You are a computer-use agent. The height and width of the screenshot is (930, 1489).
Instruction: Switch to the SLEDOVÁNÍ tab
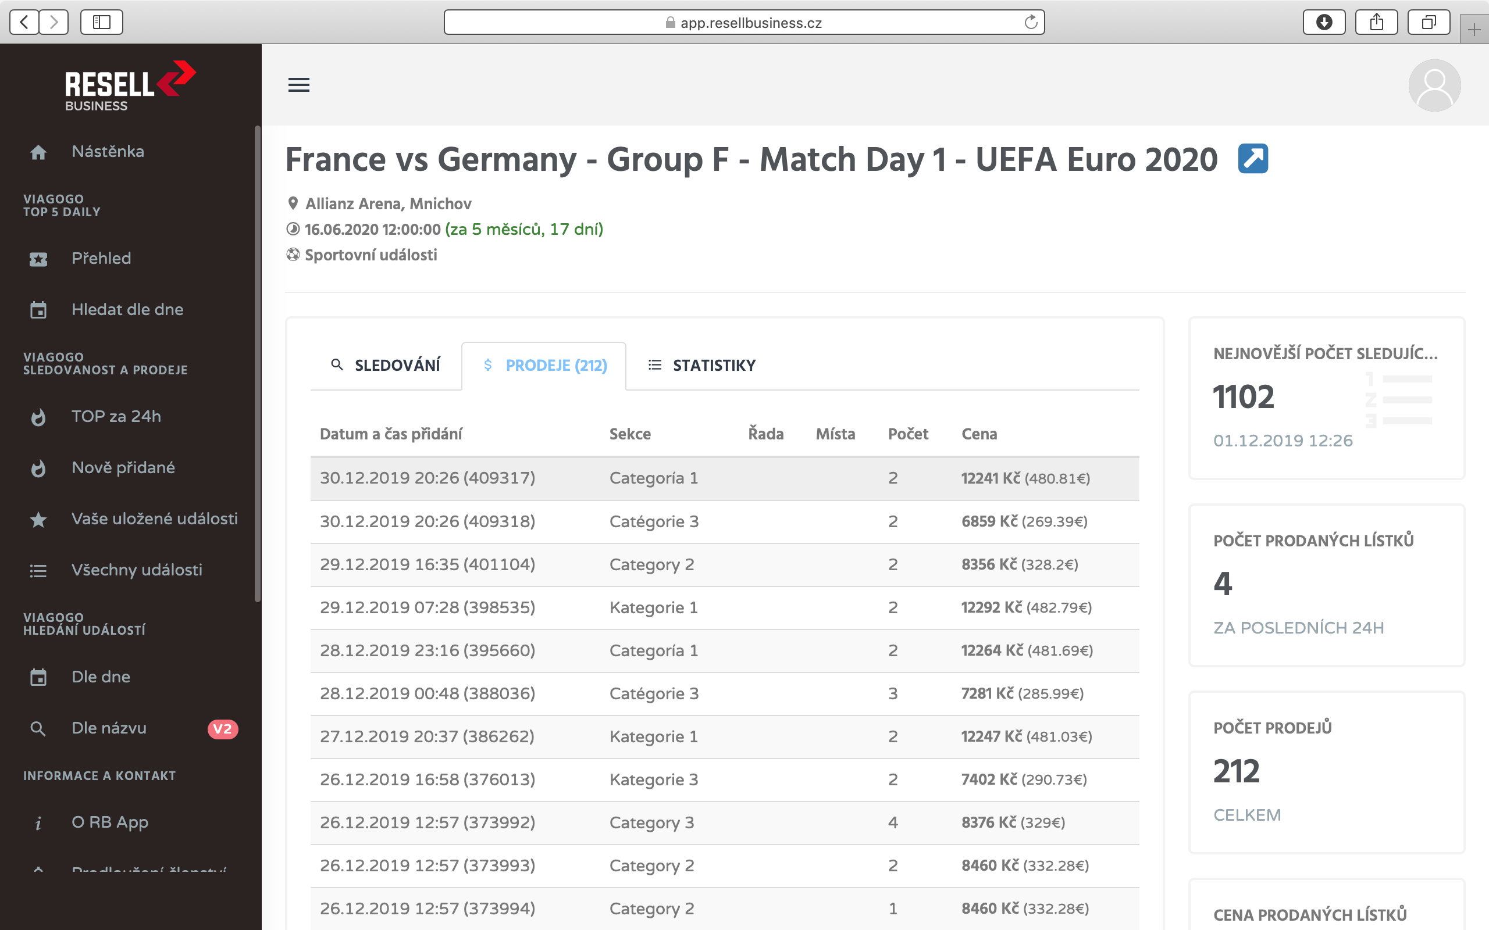386,366
